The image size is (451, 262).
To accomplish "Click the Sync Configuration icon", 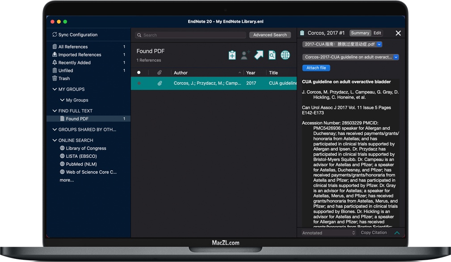I will click(55, 34).
